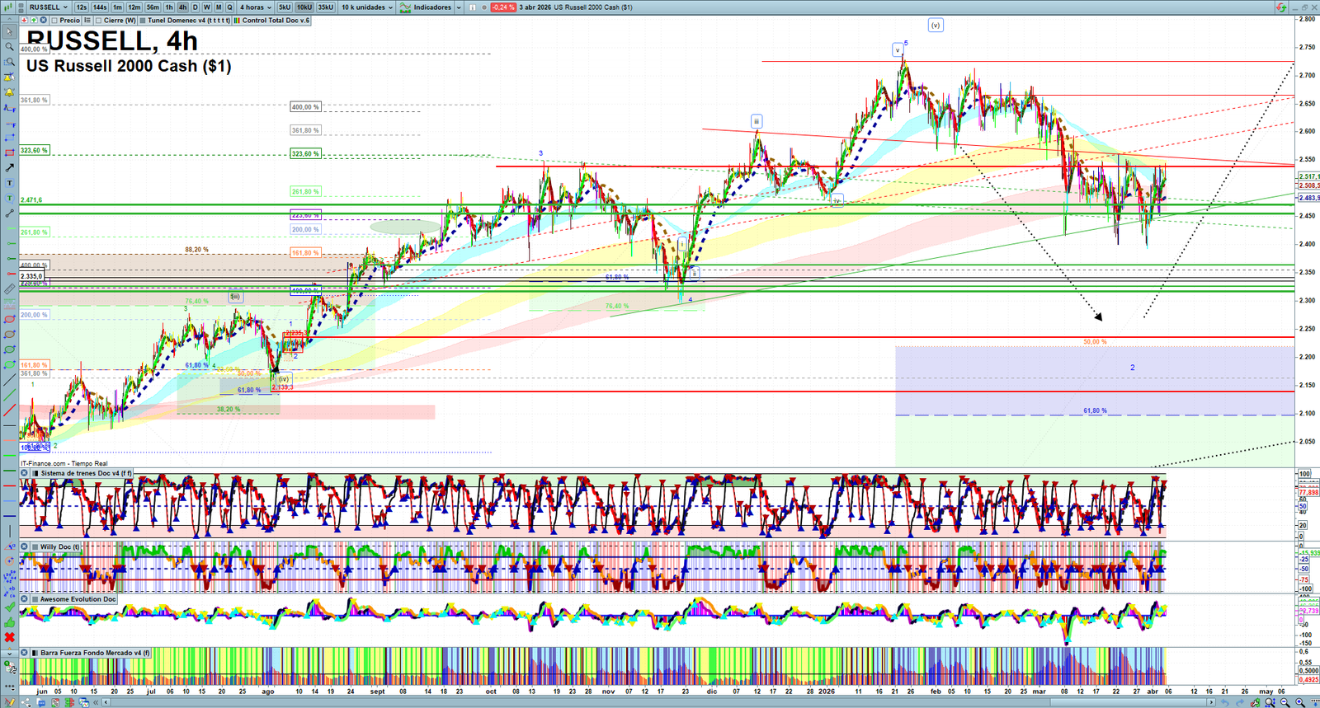Toggle the Precio checkbox
This screenshot has width=1320, height=708.
54,21
